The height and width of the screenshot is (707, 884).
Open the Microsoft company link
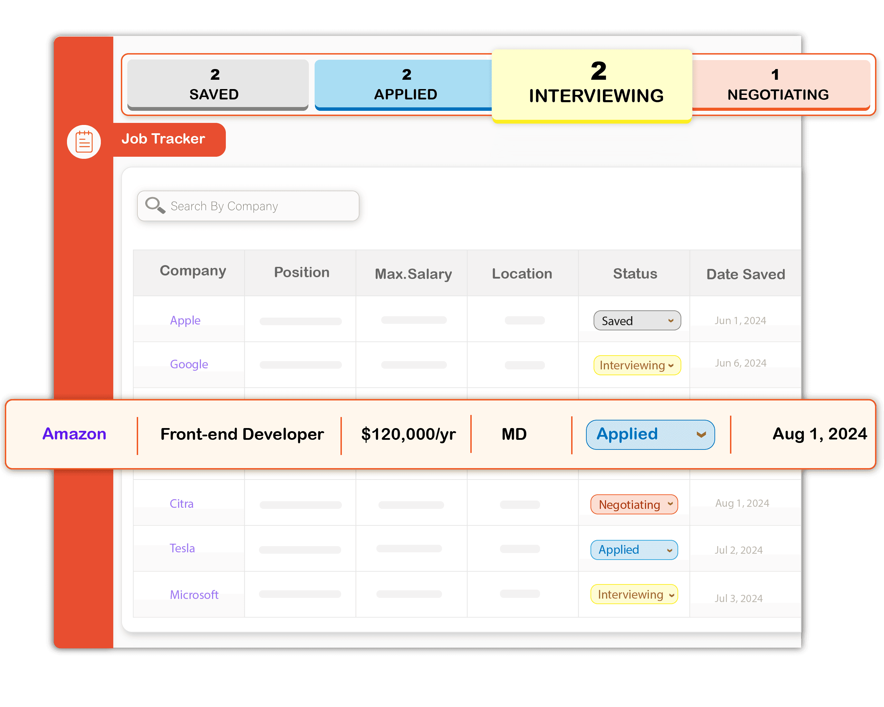tap(194, 595)
